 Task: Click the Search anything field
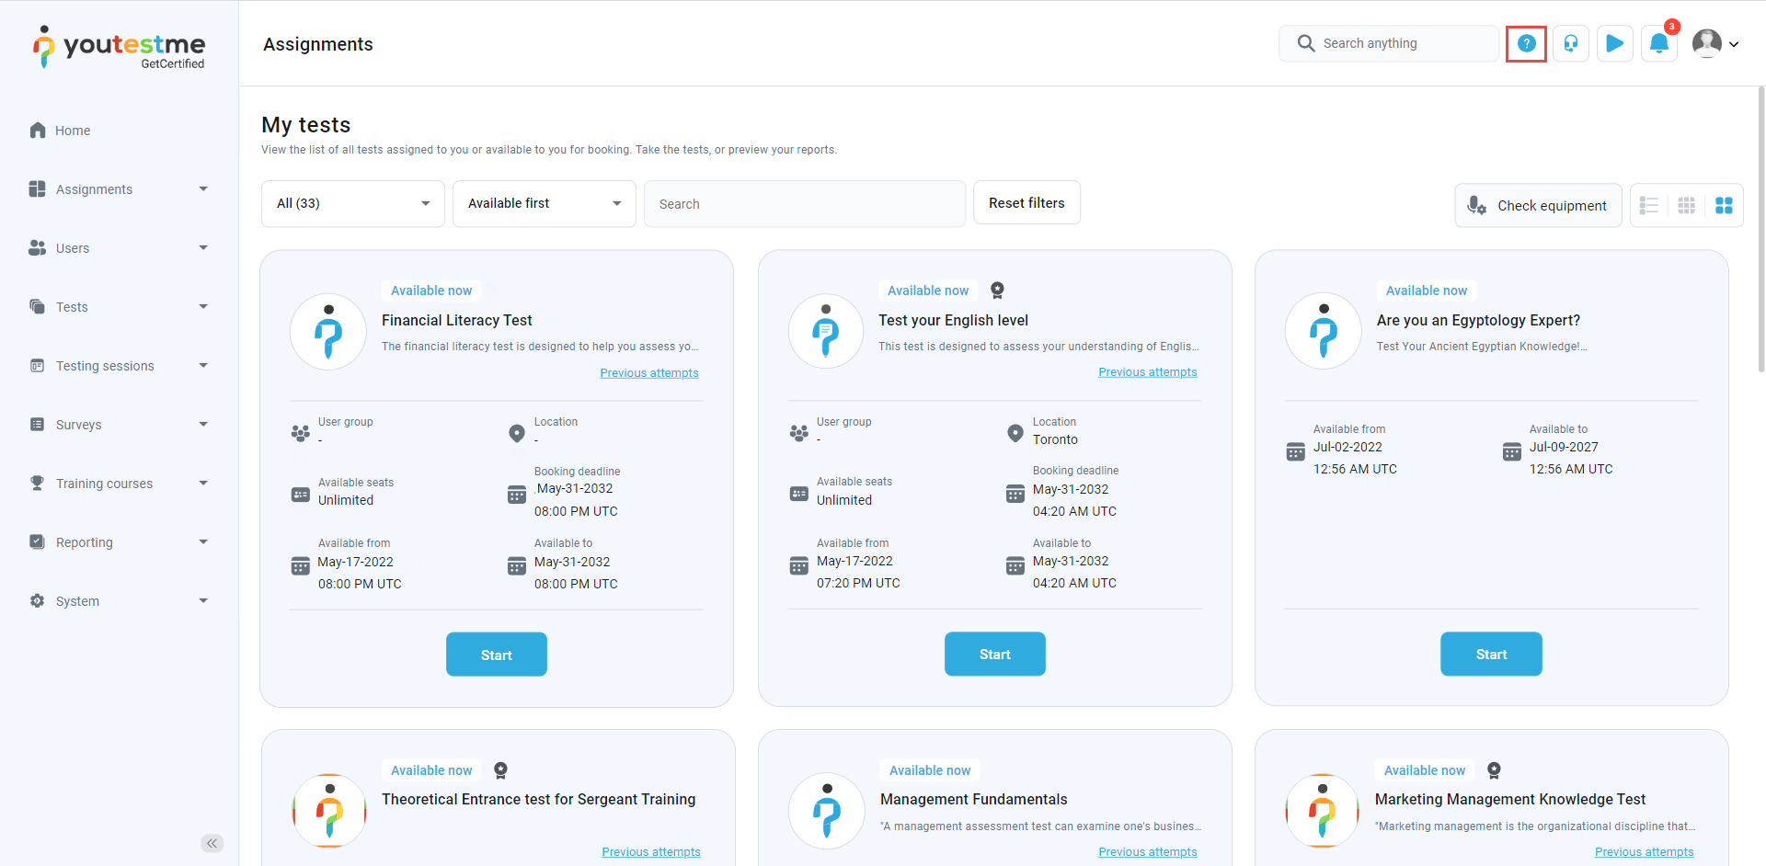coord(1389,43)
